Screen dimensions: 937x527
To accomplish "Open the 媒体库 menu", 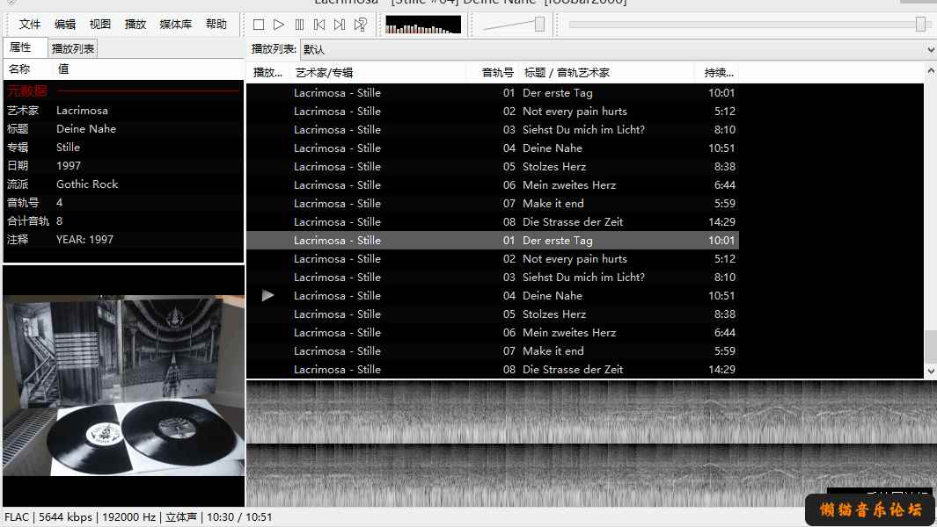I will (x=176, y=24).
